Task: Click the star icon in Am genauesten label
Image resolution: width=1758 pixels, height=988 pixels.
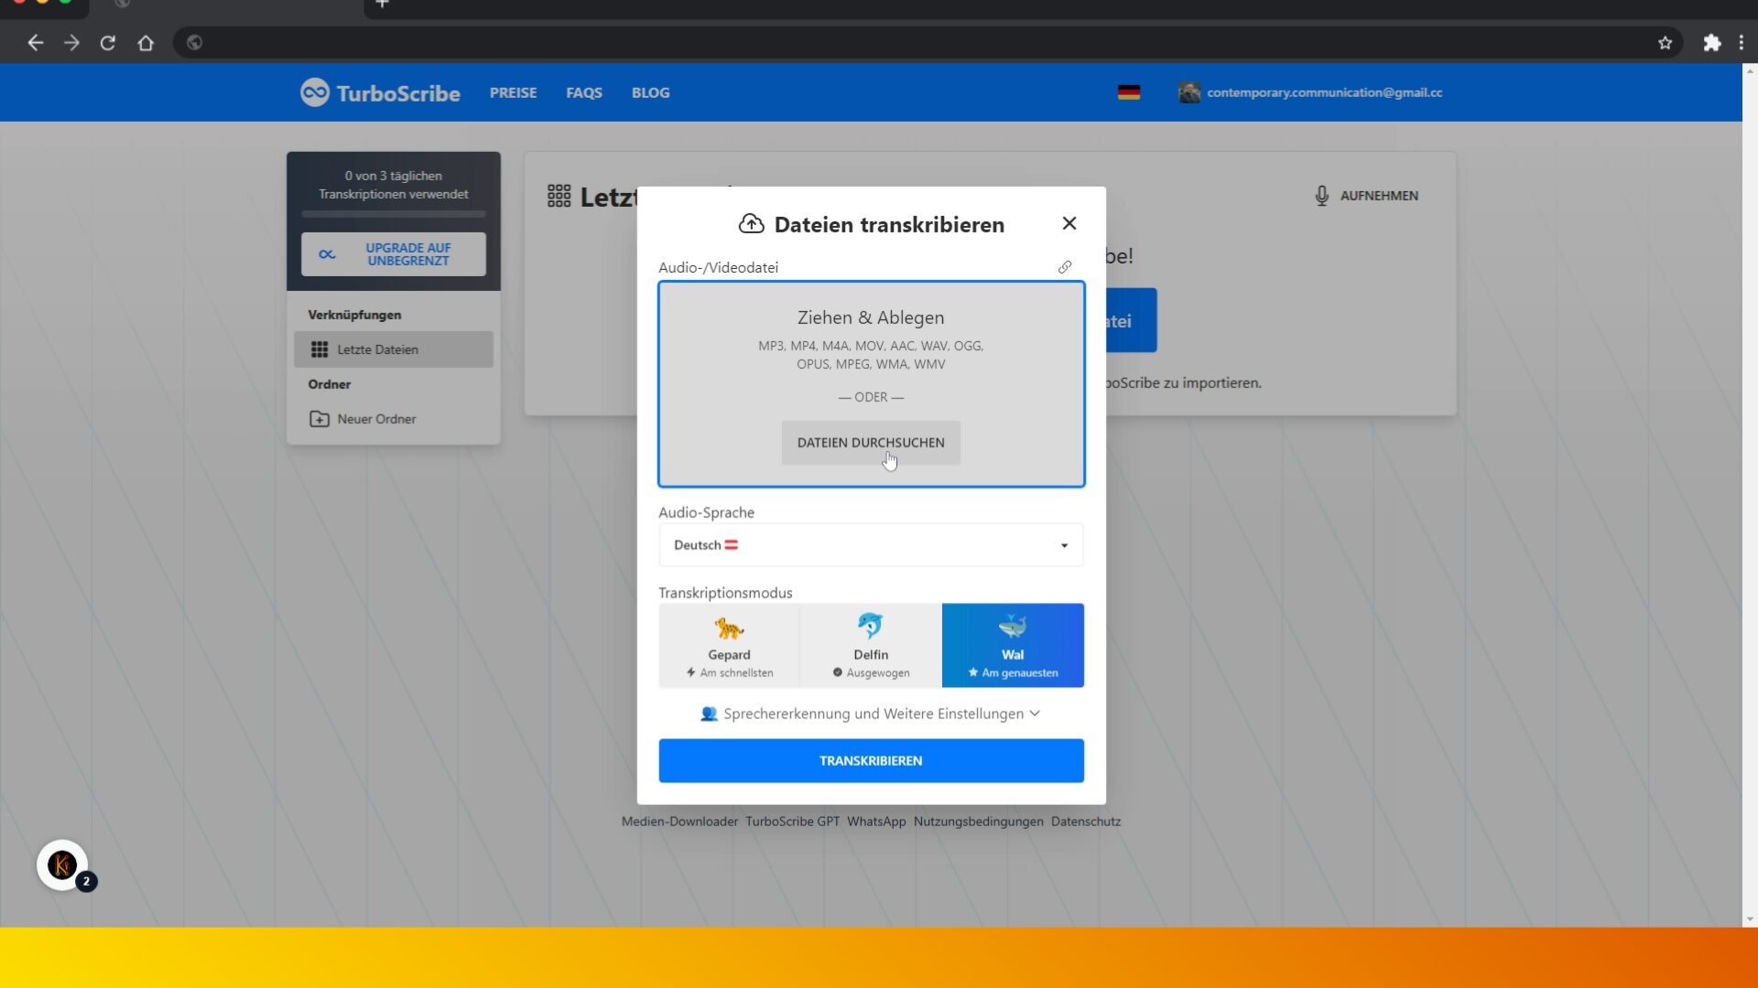Action: pyautogui.click(x=973, y=672)
